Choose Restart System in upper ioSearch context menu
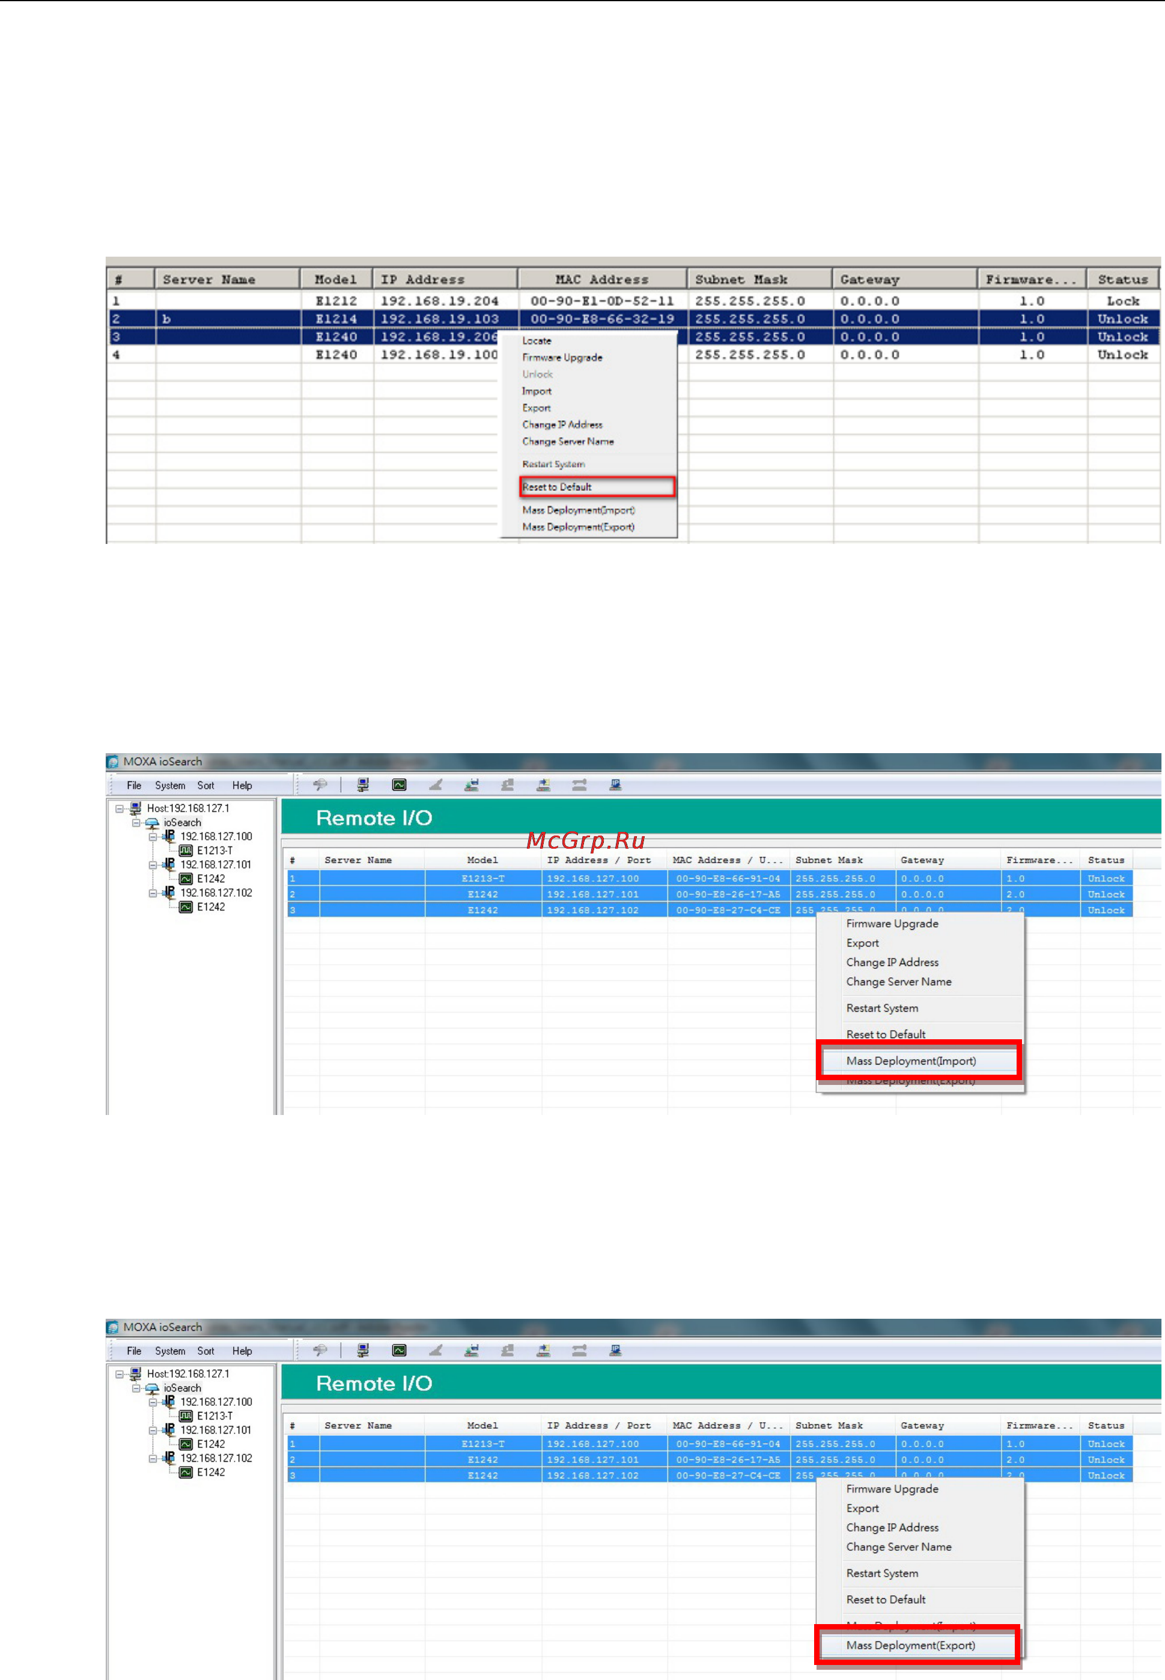This screenshot has width=1165, height=1680. pyautogui.click(x=882, y=1008)
